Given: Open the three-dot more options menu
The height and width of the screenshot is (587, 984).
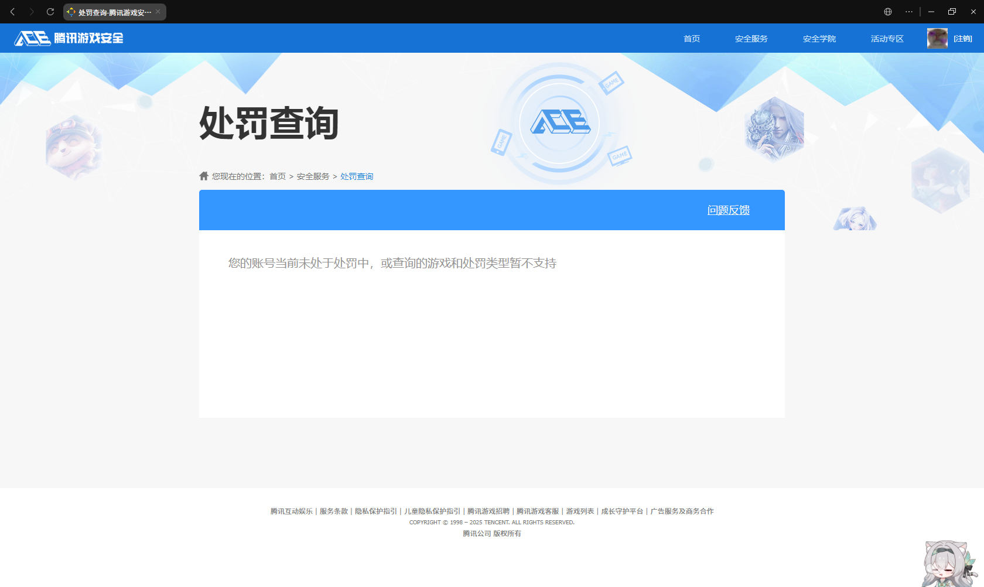Looking at the screenshot, I should tap(909, 12).
